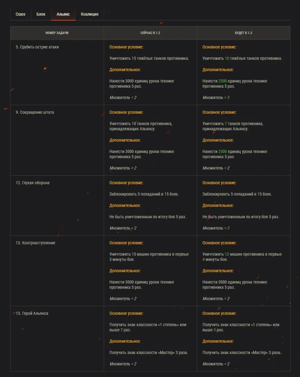Click the green 5 in Герой Альянса's 1.3 condition

215,330
